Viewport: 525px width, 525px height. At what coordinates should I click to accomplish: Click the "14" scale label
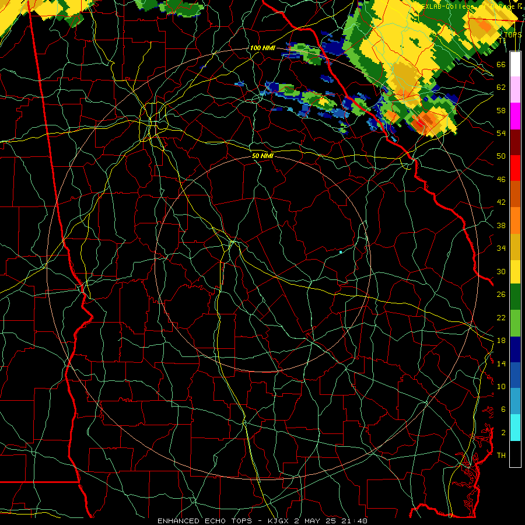click(x=501, y=363)
